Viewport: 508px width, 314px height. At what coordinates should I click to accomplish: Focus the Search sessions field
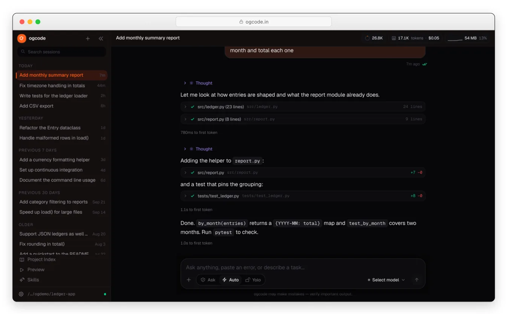click(62, 52)
